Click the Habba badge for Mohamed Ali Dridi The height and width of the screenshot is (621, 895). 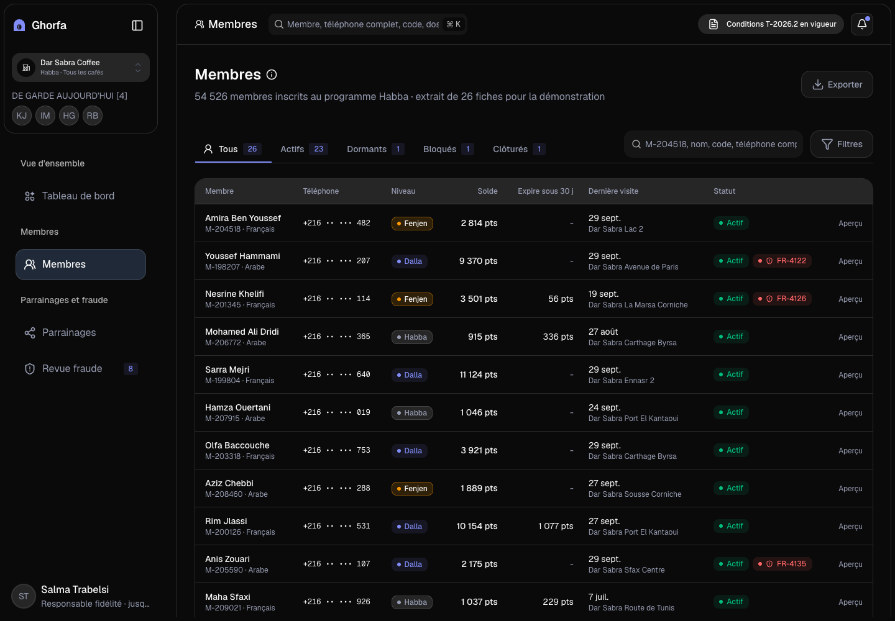(x=412, y=337)
